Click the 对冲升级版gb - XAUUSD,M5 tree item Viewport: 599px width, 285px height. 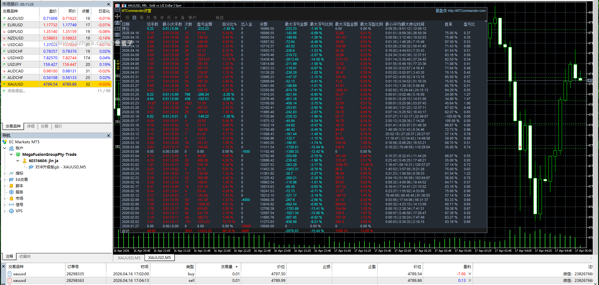pyautogui.click(x=61, y=167)
